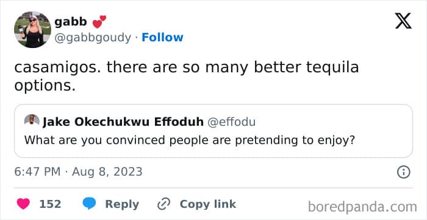
Task: Click the 152 likes count
Action: point(50,204)
